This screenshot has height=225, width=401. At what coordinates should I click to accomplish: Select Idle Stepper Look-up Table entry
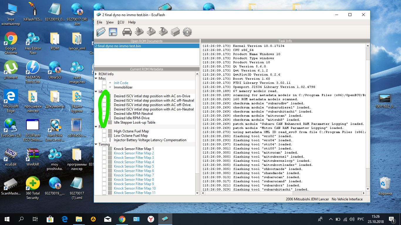(135, 122)
